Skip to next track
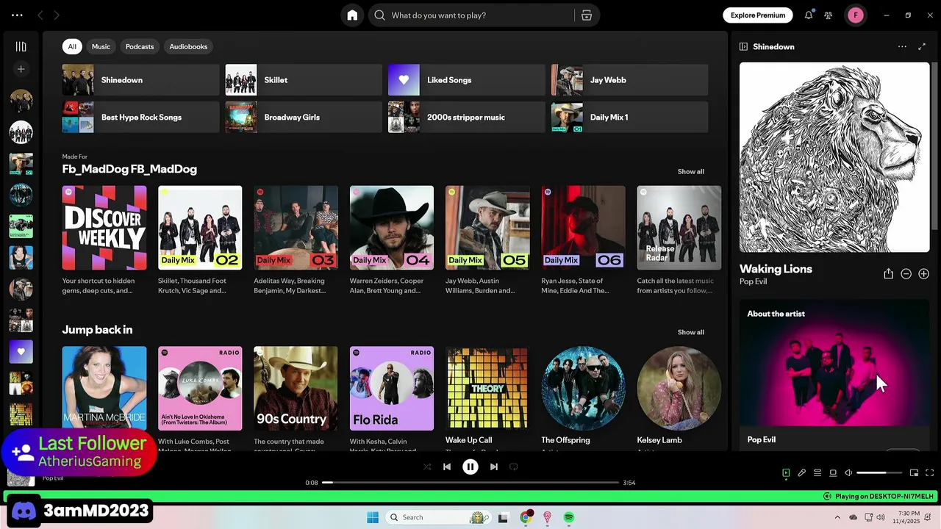 [x=494, y=467]
